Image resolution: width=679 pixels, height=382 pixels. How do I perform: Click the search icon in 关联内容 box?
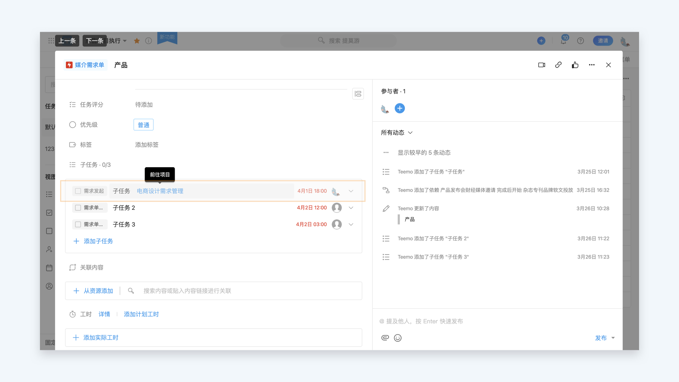tap(131, 291)
